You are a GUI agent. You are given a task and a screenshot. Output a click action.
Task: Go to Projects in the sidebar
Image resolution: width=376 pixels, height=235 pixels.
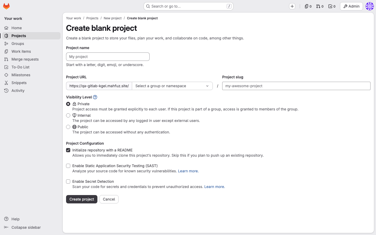31,36
